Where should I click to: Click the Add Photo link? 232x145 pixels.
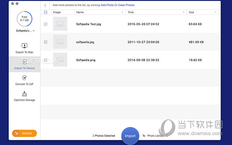tap(107, 5)
